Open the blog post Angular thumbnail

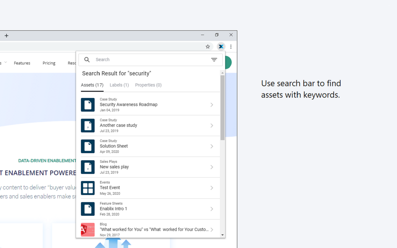coord(88,230)
